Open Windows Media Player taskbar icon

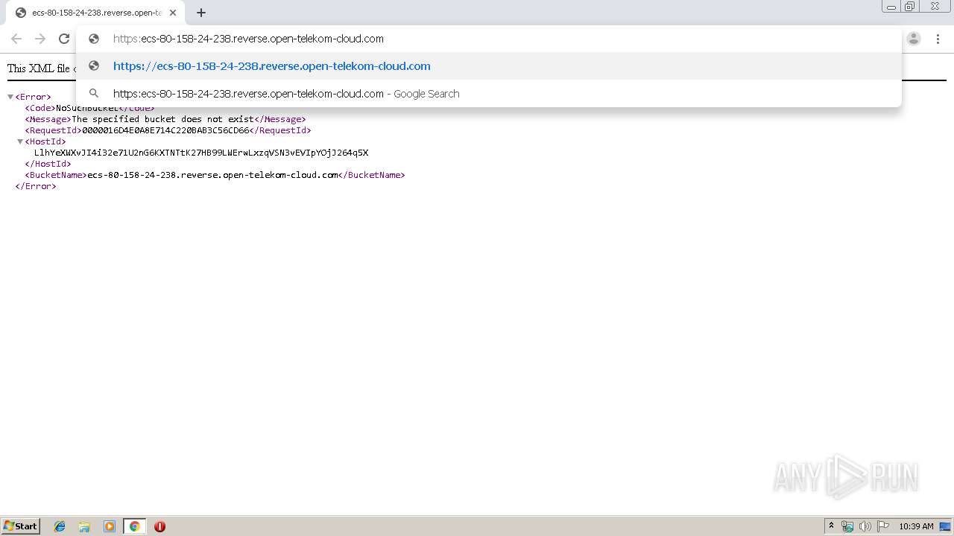click(110, 526)
